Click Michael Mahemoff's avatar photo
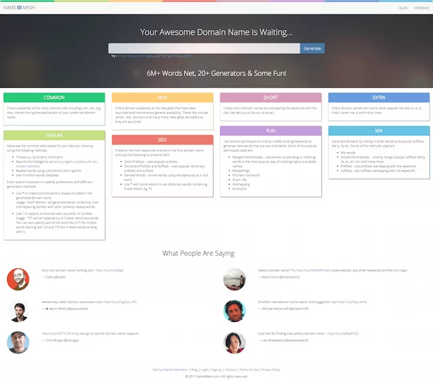Screen dimensions: 433x381 pos(234,311)
